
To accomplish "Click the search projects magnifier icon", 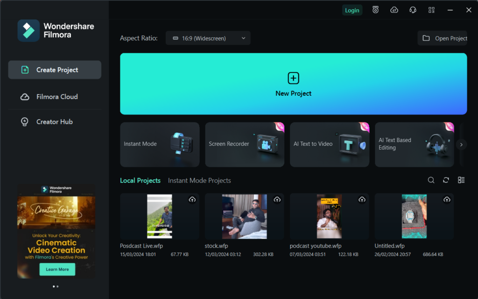I will (x=431, y=180).
